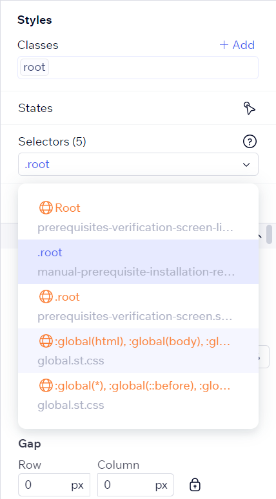This screenshot has height=499, width=276.
Task: Click the globe icon beside Root selector
Action: tap(46, 208)
